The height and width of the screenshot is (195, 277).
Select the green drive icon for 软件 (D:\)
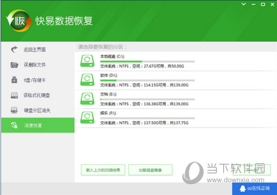pyautogui.click(x=87, y=80)
